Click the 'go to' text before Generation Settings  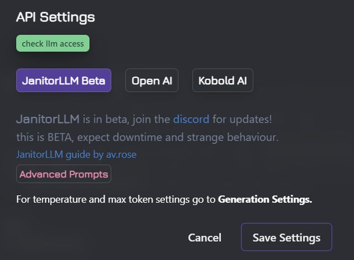(x=207, y=199)
